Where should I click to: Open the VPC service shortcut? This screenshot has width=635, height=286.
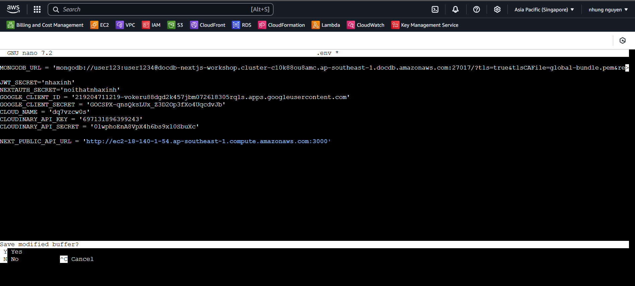125,25
